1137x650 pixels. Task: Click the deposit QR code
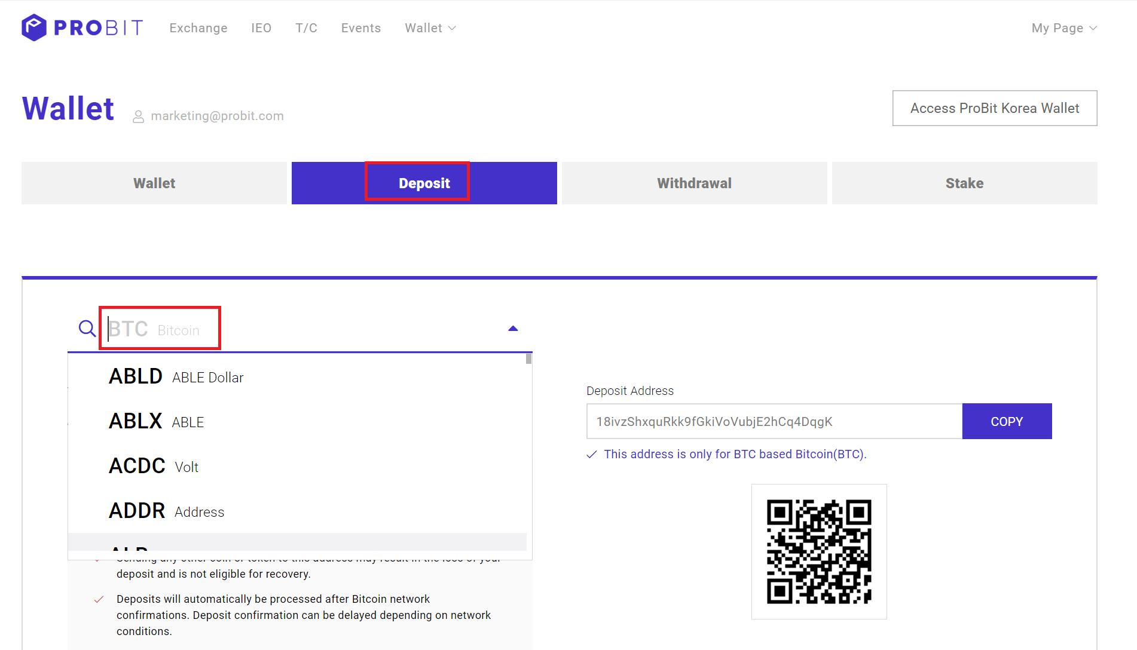pos(819,551)
